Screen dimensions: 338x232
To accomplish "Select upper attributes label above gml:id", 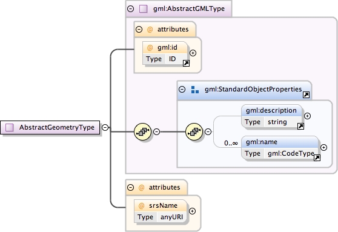I will tap(173, 29).
